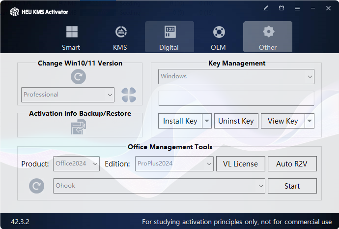Minimize the HEU KMS Activator window
Viewport: 339px width, 229px height.
pos(313,8)
